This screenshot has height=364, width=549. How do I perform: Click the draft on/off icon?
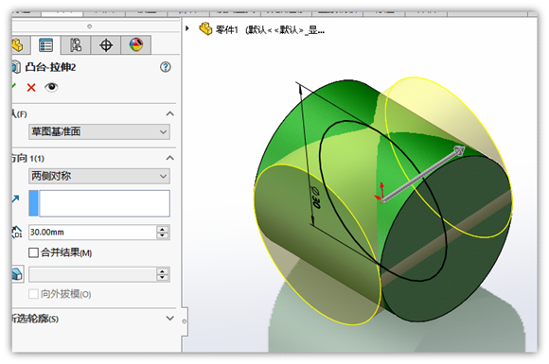17,274
